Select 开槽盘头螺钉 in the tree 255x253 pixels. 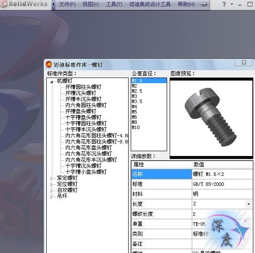[x=81, y=111]
